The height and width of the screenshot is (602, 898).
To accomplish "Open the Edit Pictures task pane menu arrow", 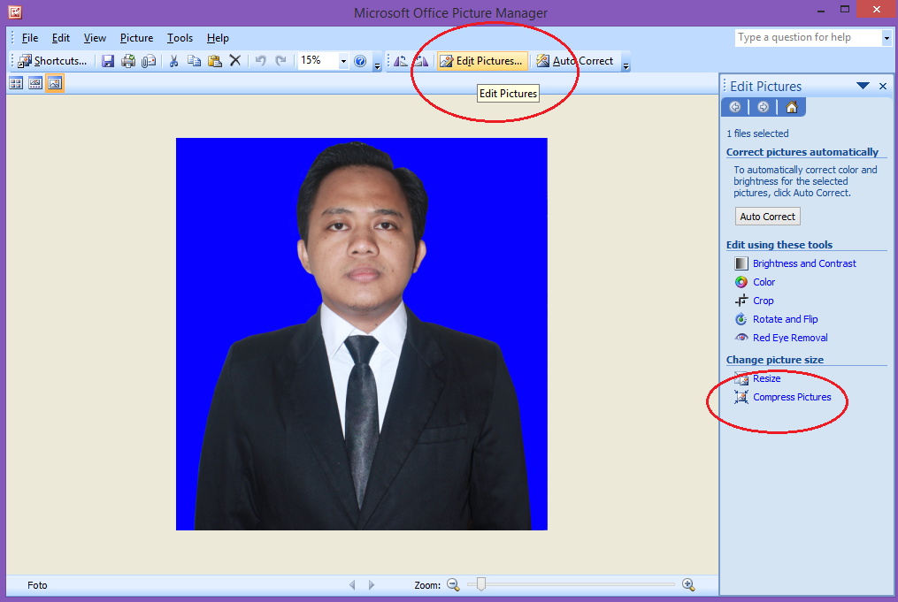I will point(863,86).
